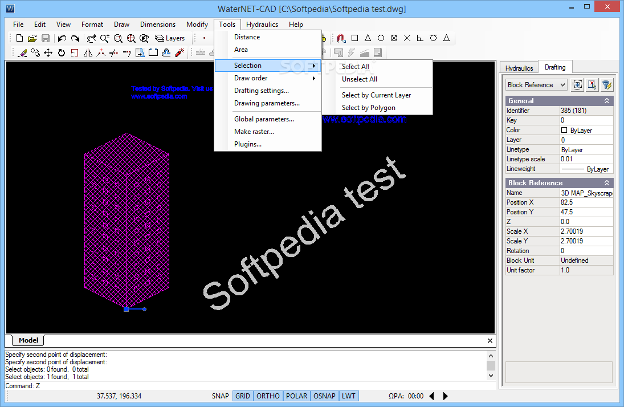This screenshot has width=624, height=407.
Task: Open the Block Reference object type dropdown
Action: [536, 85]
